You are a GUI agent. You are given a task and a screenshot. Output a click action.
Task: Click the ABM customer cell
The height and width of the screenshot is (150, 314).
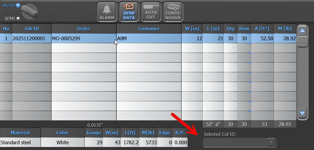pyautogui.click(x=149, y=38)
